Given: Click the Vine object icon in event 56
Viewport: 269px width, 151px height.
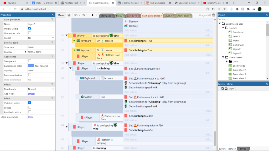Looking at the screenshot, I should [x=111, y=35].
